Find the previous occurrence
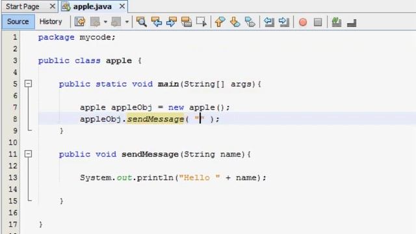The width and height of the screenshot is (416, 234). click(157, 21)
